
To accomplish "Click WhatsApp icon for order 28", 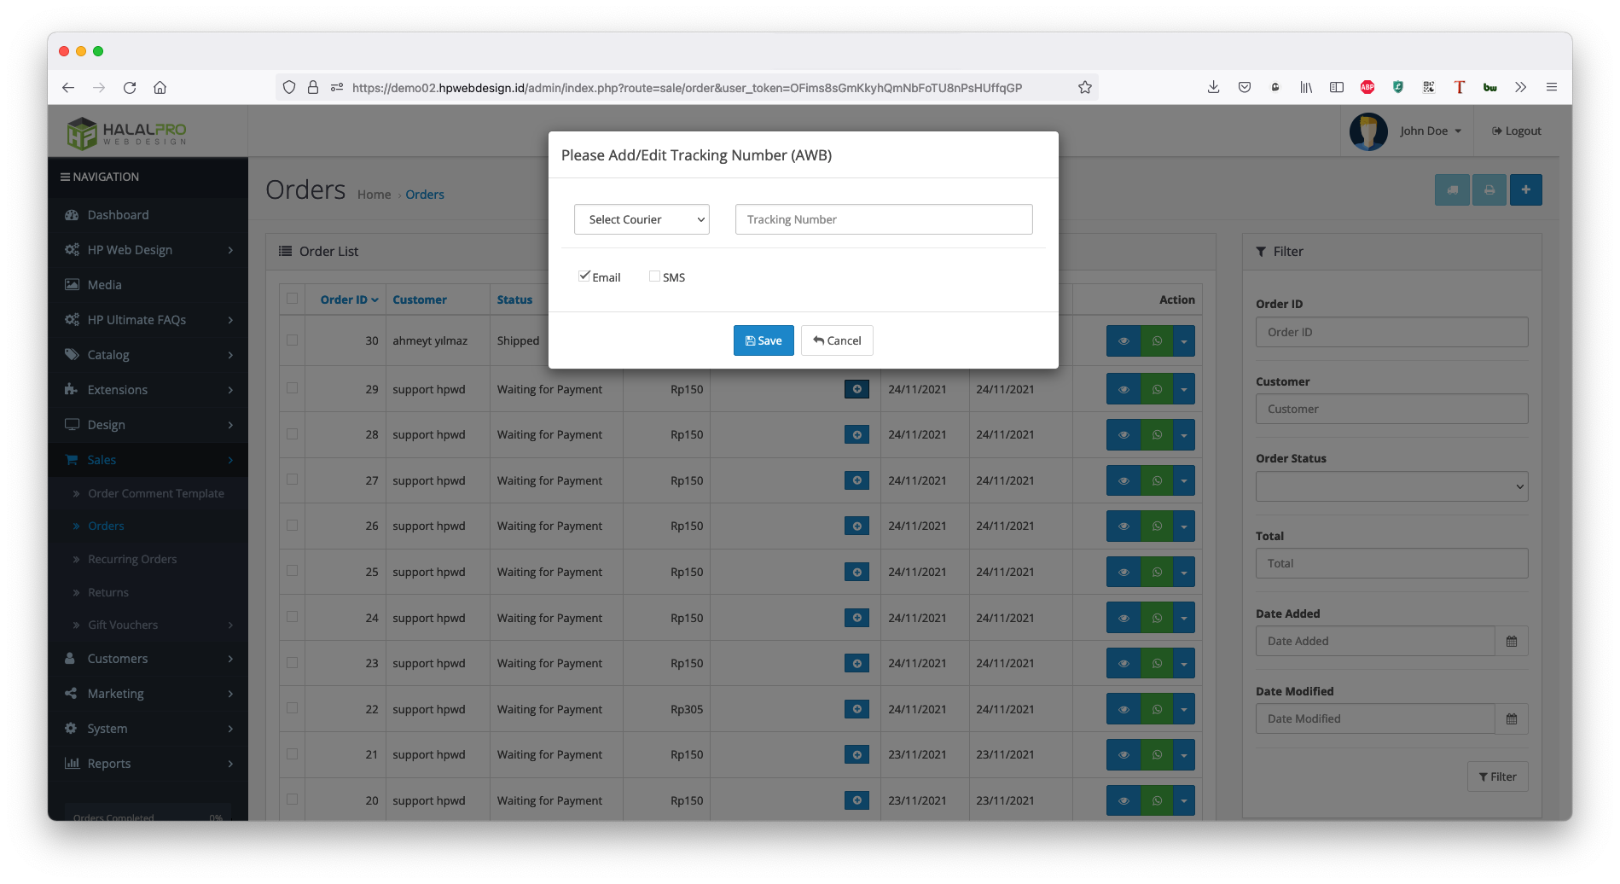I will click(x=1157, y=435).
